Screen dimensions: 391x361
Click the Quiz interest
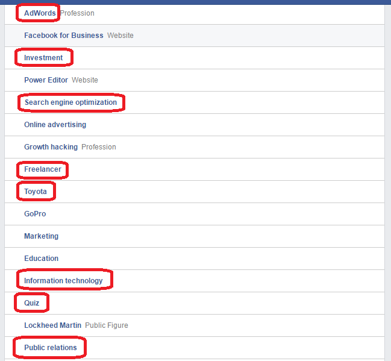(32, 303)
